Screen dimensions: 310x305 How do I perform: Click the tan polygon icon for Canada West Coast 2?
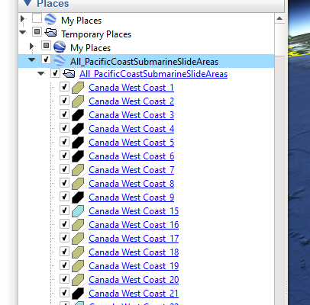(x=78, y=101)
